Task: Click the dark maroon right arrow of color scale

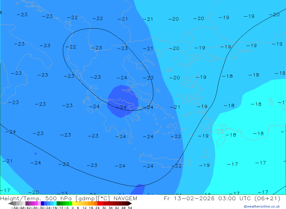Action: click(130, 203)
